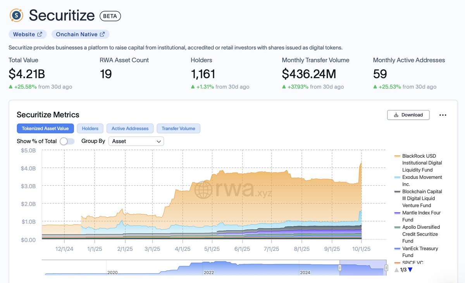Enable the Transfer Volume view
This screenshot has height=283, width=465.
178,128
